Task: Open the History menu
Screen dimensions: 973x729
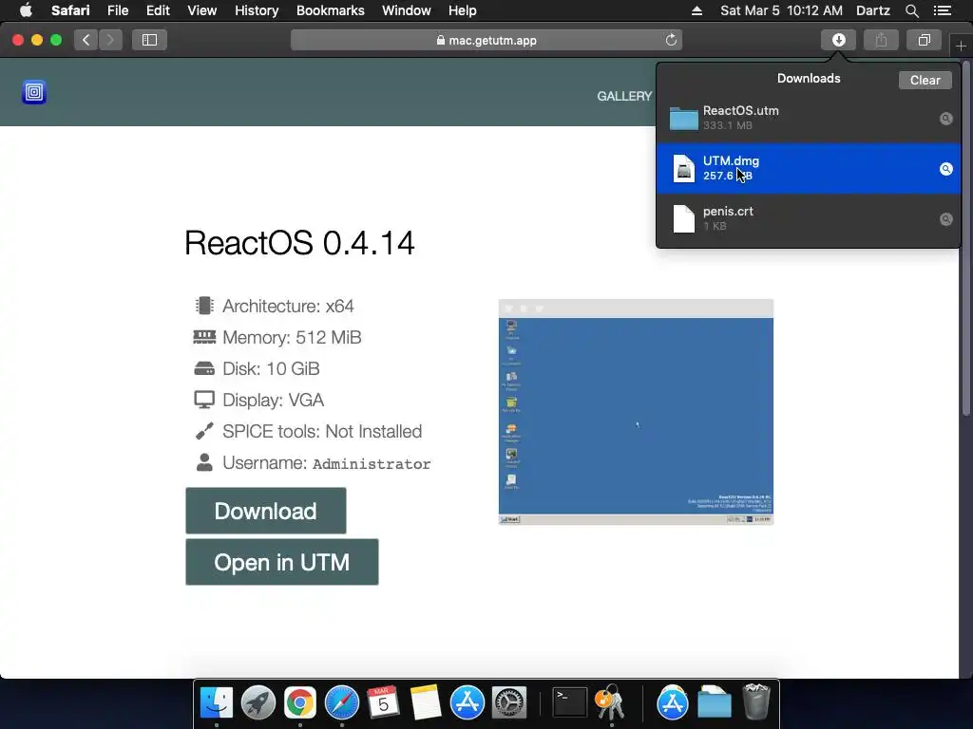Action: [257, 10]
